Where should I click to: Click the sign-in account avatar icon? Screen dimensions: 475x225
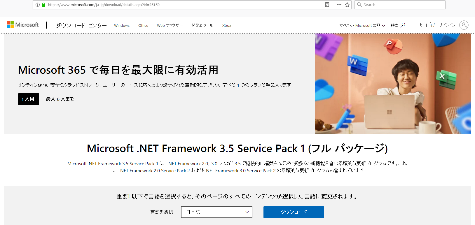tap(464, 25)
